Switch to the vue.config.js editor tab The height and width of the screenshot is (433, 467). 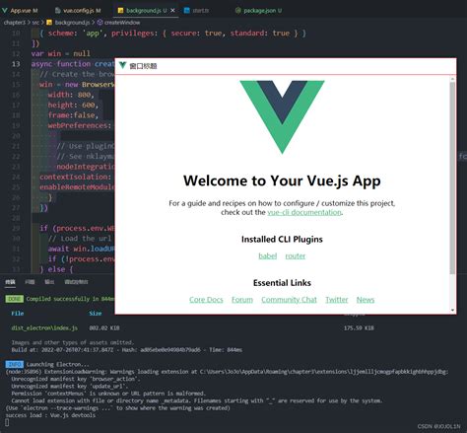78,11
